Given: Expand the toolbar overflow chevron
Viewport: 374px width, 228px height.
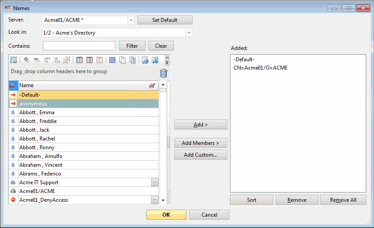Looking at the screenshot, I should (x=167, y=60).
